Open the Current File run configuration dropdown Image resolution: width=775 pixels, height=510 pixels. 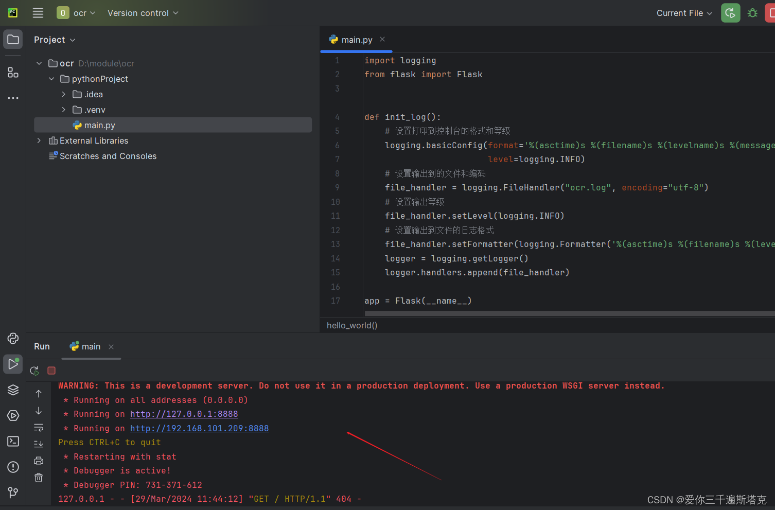(x=684, y=13)
